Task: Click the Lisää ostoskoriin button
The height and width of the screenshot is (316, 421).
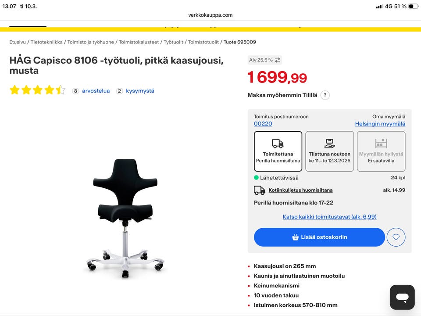Action: coord(319,237)
